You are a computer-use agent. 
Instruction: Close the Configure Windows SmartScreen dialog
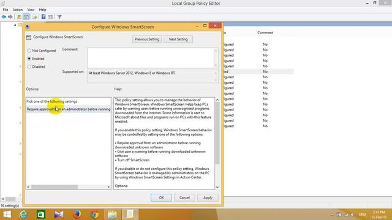point(215,26)
